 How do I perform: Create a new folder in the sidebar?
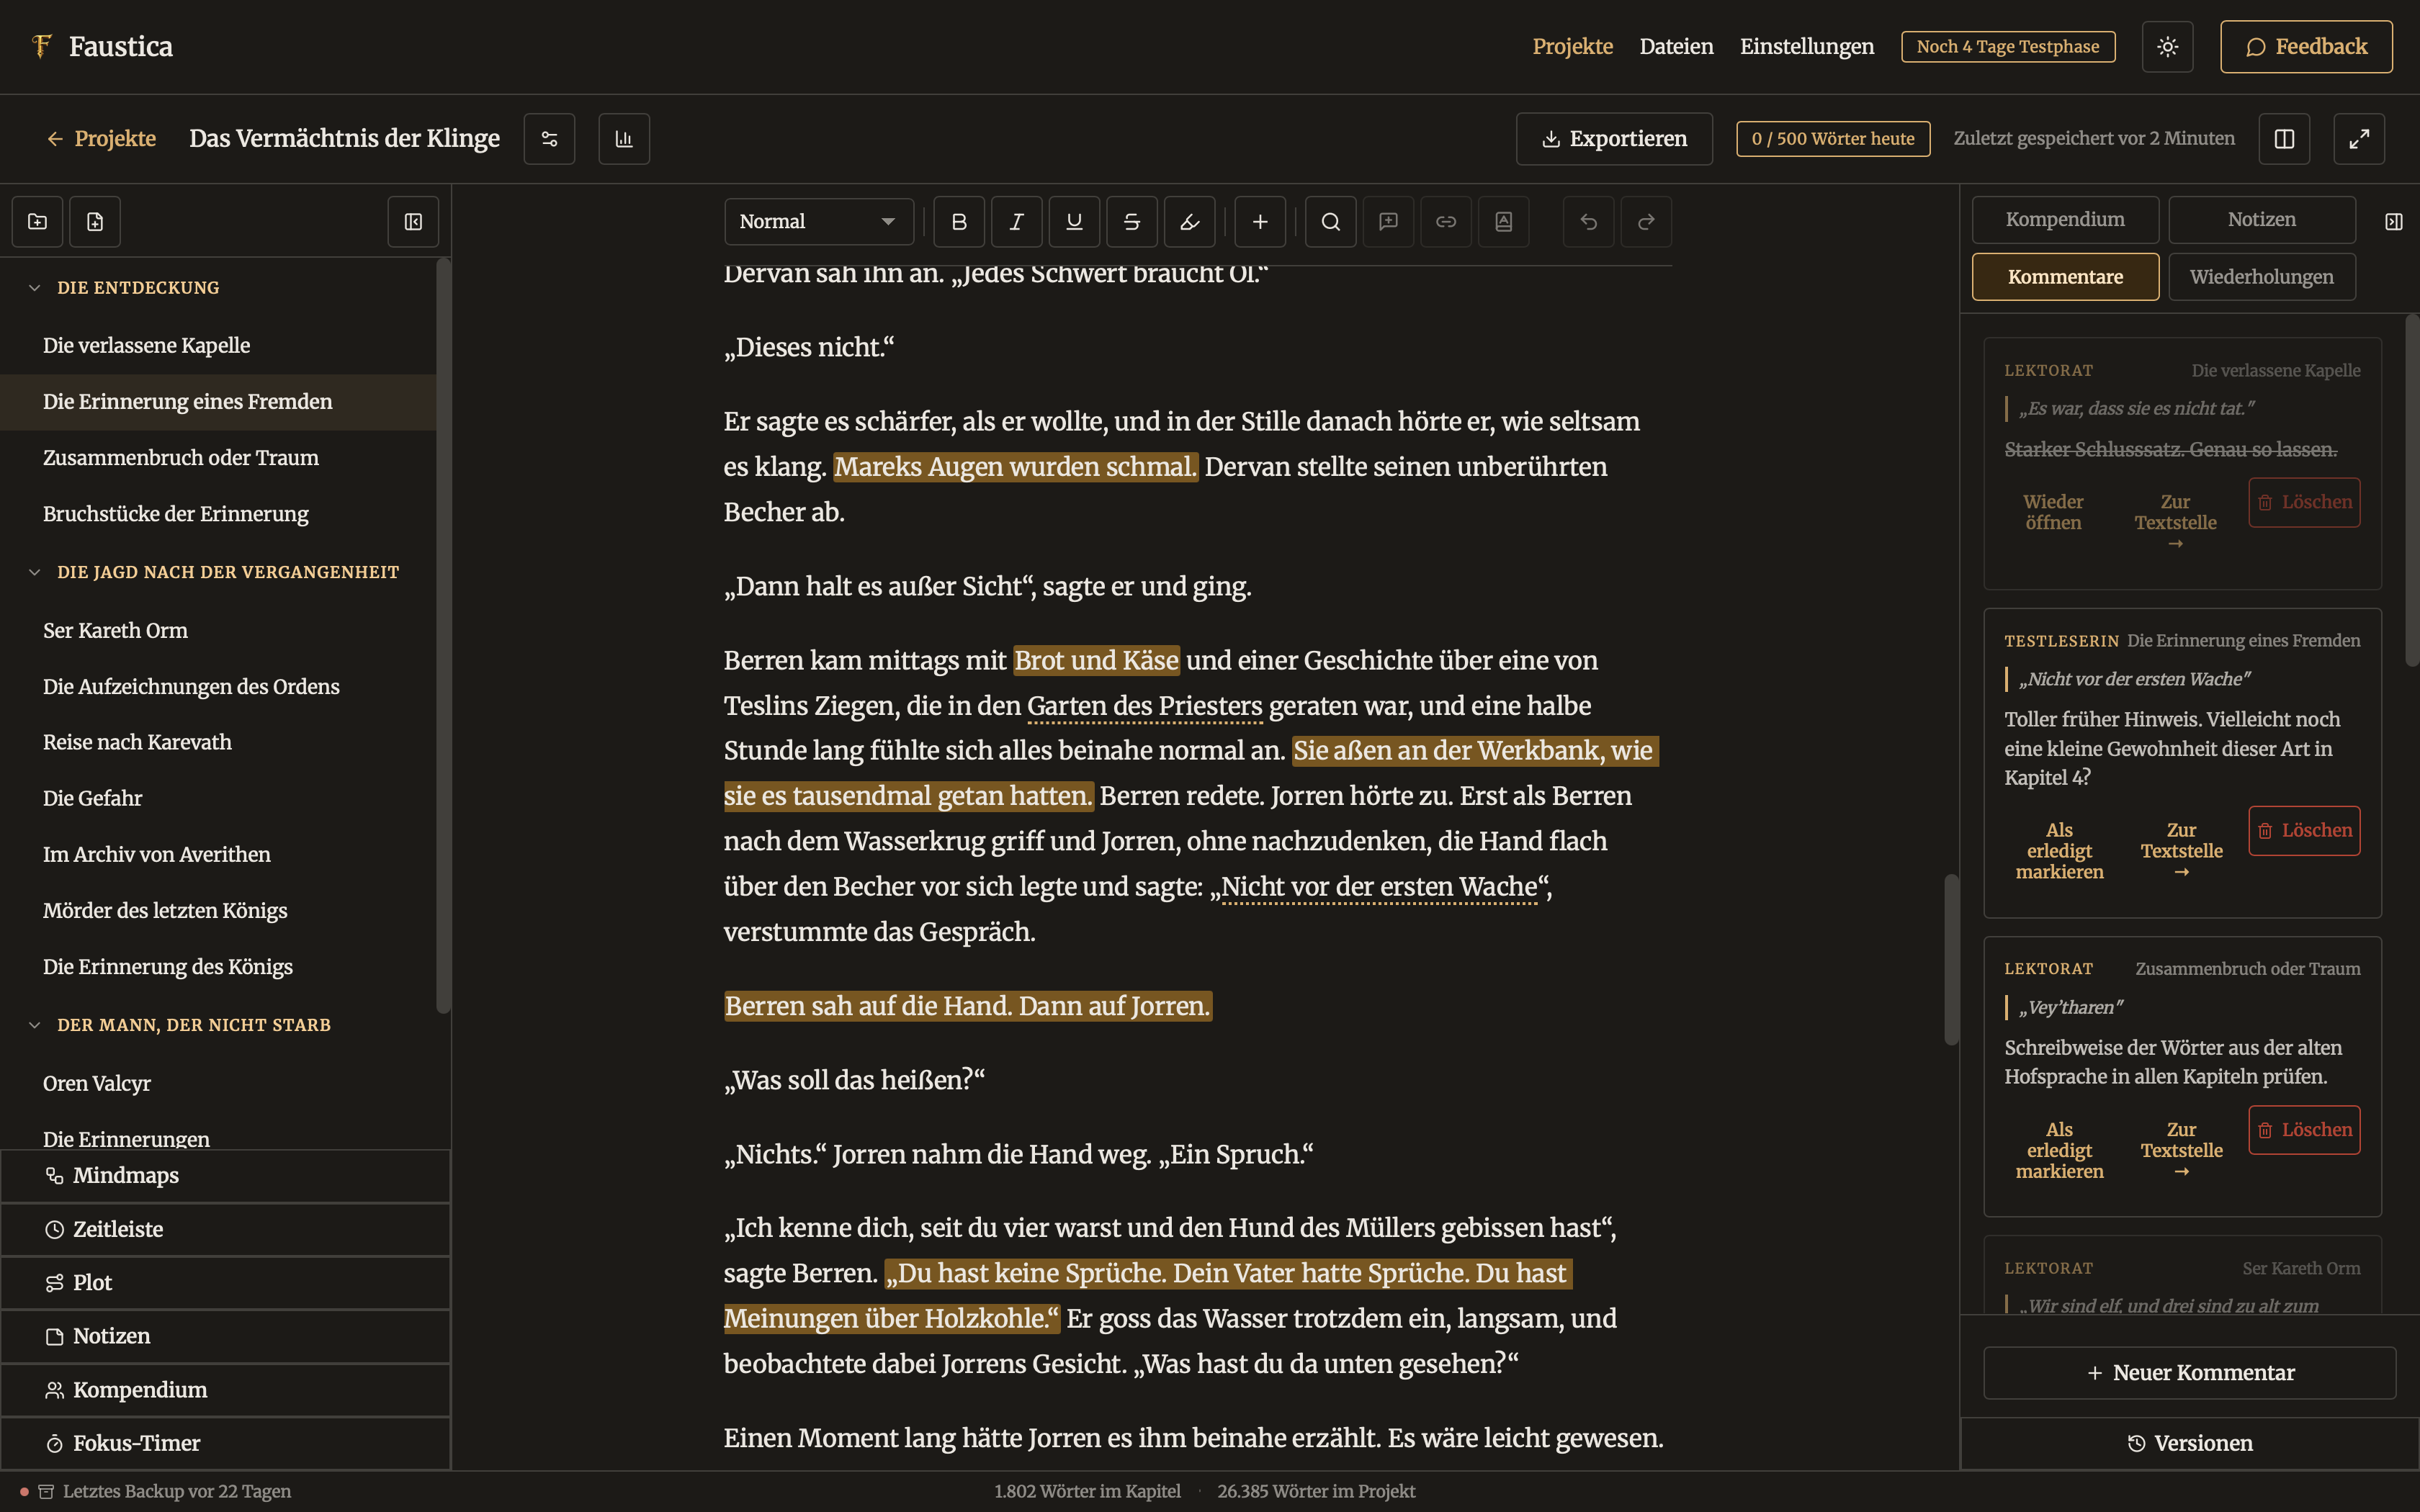37,221
